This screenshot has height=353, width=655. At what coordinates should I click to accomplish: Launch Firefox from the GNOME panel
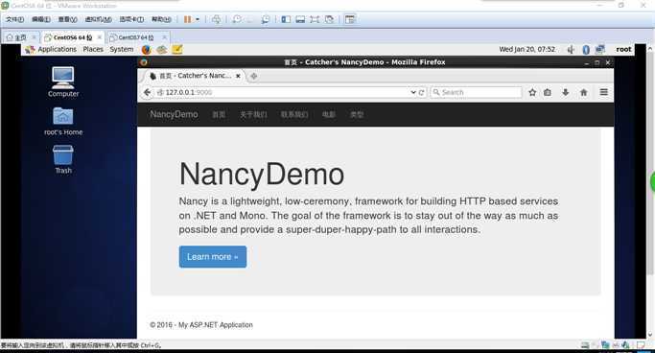coord(146,50)
